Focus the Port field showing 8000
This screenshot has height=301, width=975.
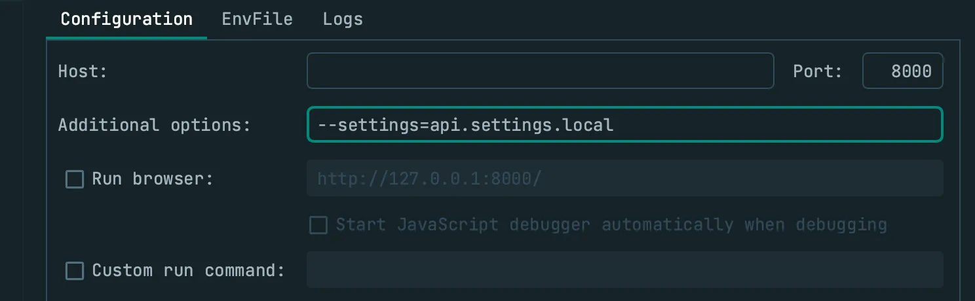click(902, 71)
